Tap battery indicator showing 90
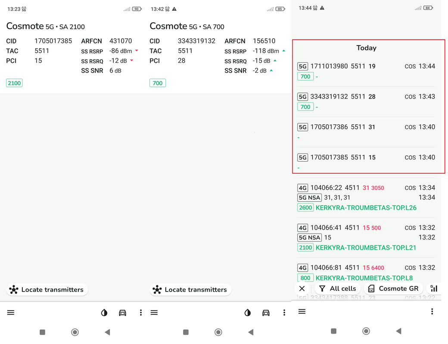This screenshot has height=344, width=448. tap(137, 9)
